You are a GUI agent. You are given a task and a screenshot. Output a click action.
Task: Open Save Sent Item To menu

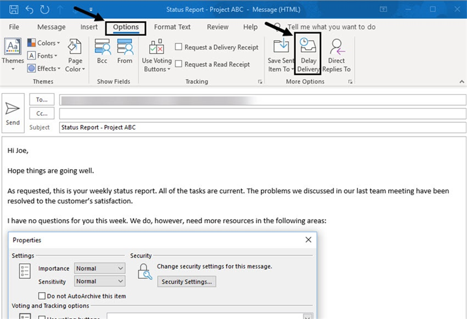[281, 56]
